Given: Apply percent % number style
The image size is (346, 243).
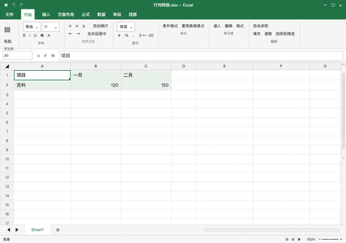Looking at the screenshot, I should click(126, 35).
